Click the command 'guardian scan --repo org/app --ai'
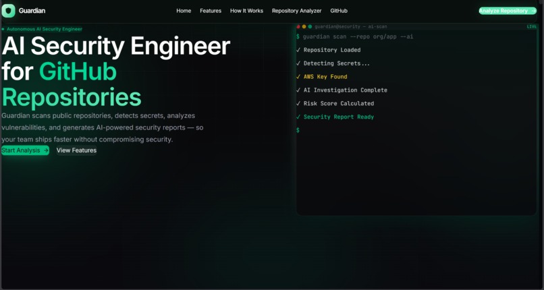This screenshot has width=544, height=290. 358,36
